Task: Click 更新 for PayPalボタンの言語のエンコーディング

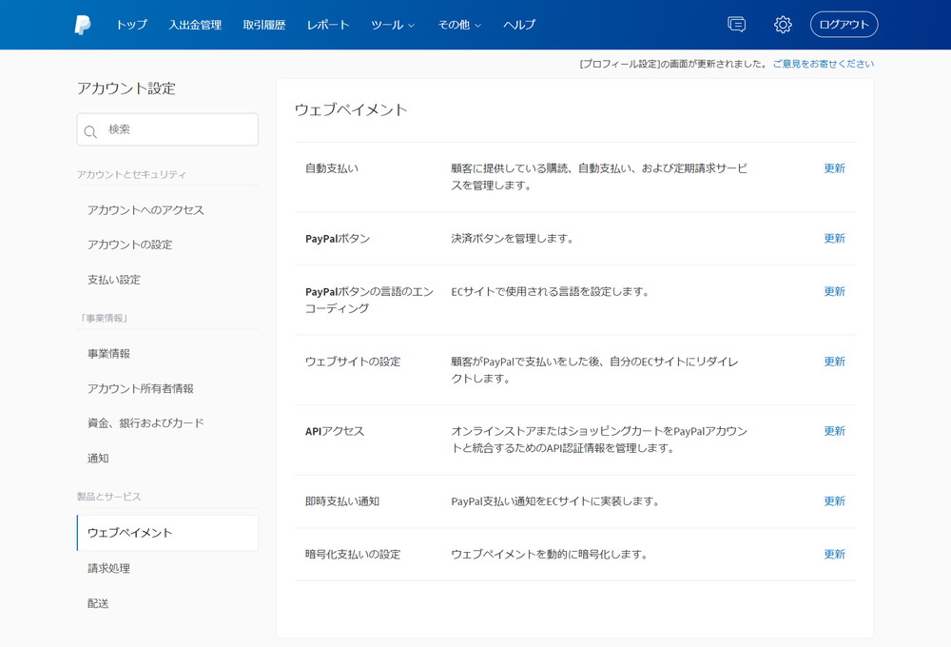Action: [x=834, y=291]
